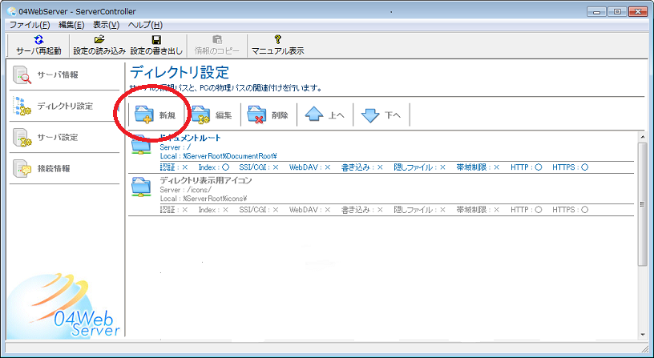The height and width of the screenshot is (358, 654).
Task: Click WebDAV : × in ドキュメントルート row
Action: [310, 167]
